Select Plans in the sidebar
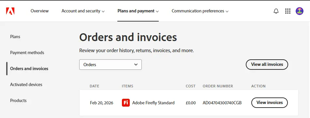 click(x=15, y=37)
